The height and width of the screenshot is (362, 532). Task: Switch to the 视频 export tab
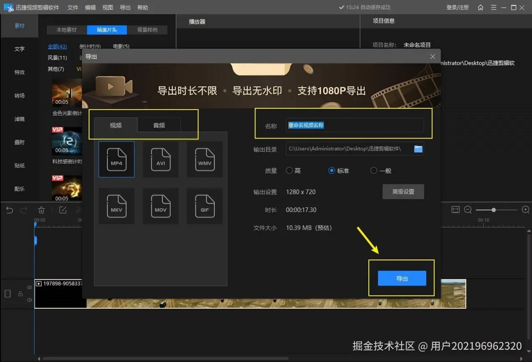coord(116,125)
